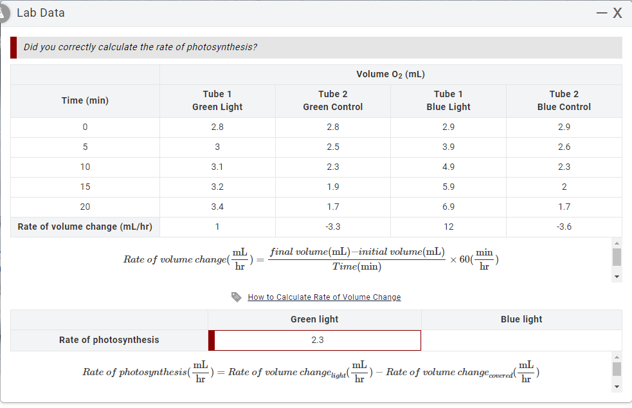
Task: Click the down arrow on the volume-change formula scrollbar
Action: coord(617,275)
